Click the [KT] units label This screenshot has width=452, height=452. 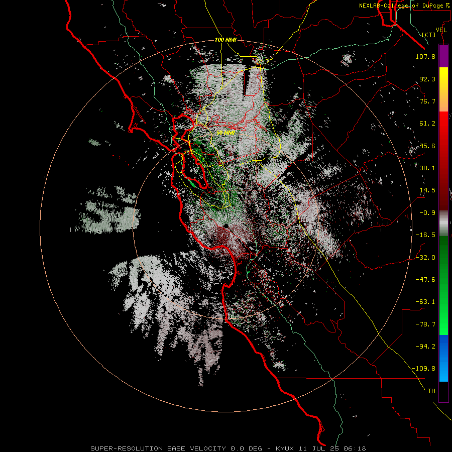pyautogui.click(x=429, y=35)
